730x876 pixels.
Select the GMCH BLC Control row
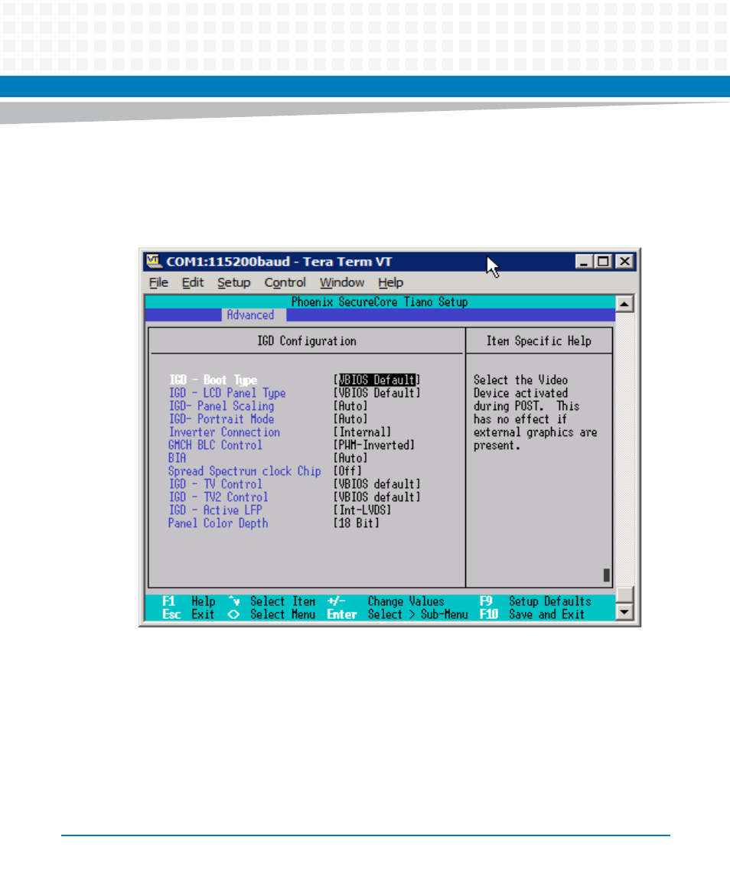click(x=292, y=445)
